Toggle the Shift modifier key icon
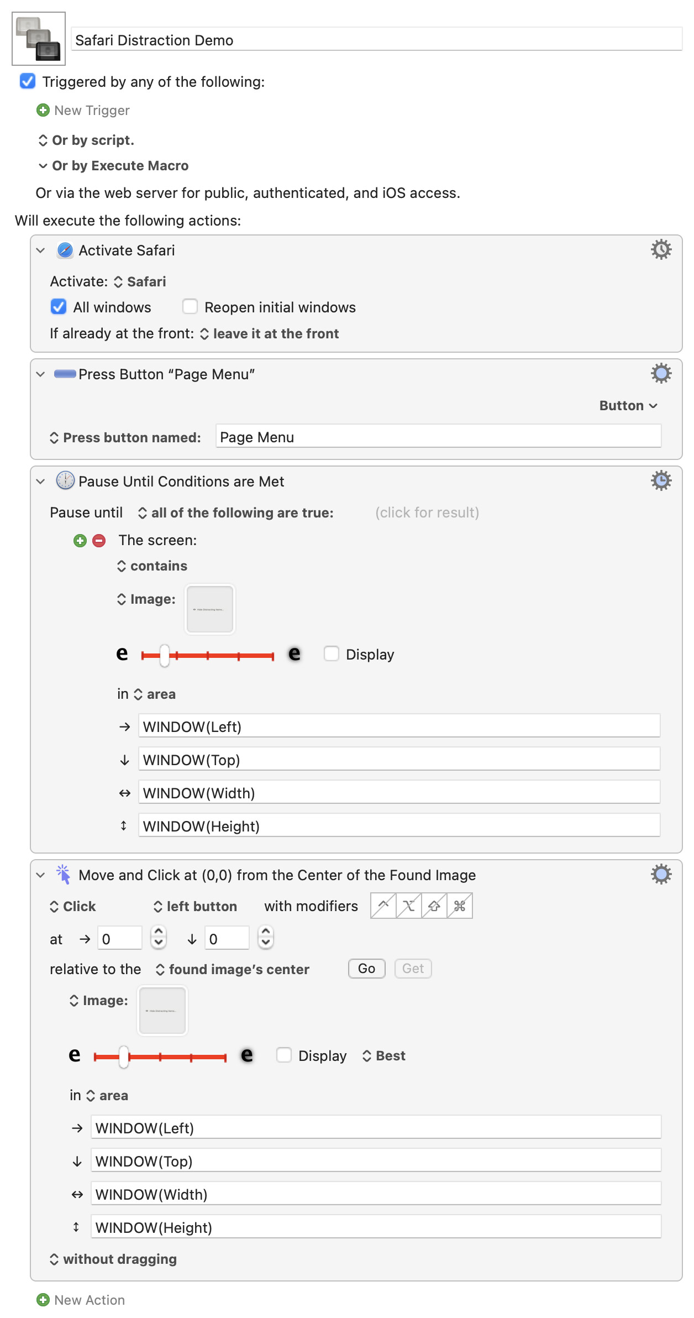The height and width of the screenshot is (1318, 694). click(x=434, y=906)
